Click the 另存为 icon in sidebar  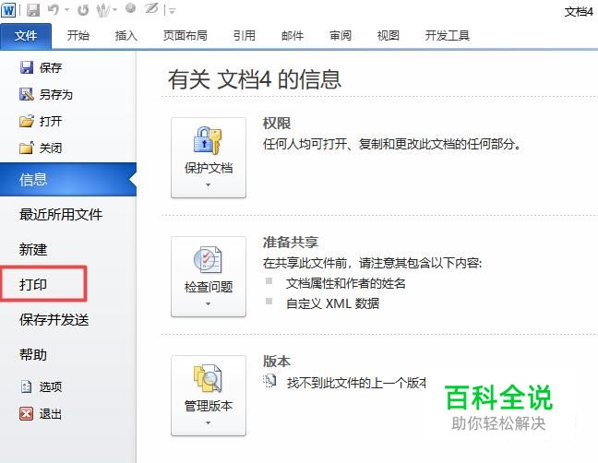coord(27,94)
